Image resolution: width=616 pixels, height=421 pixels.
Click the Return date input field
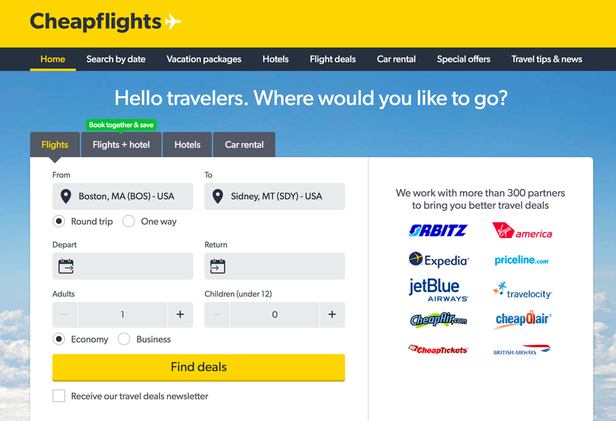[x=275, y=266]
